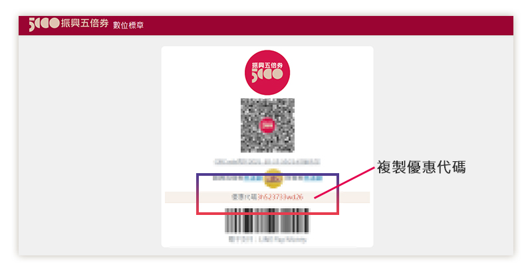Select the blurred text line under QR code
532x272 pixels.
267,162
